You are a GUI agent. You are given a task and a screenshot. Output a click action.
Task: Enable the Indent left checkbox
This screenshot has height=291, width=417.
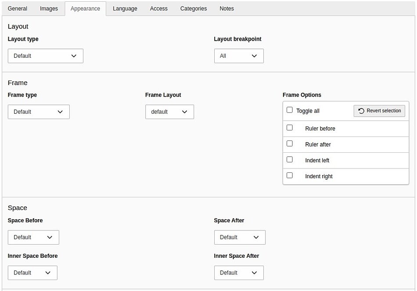[x=290, y=160]
